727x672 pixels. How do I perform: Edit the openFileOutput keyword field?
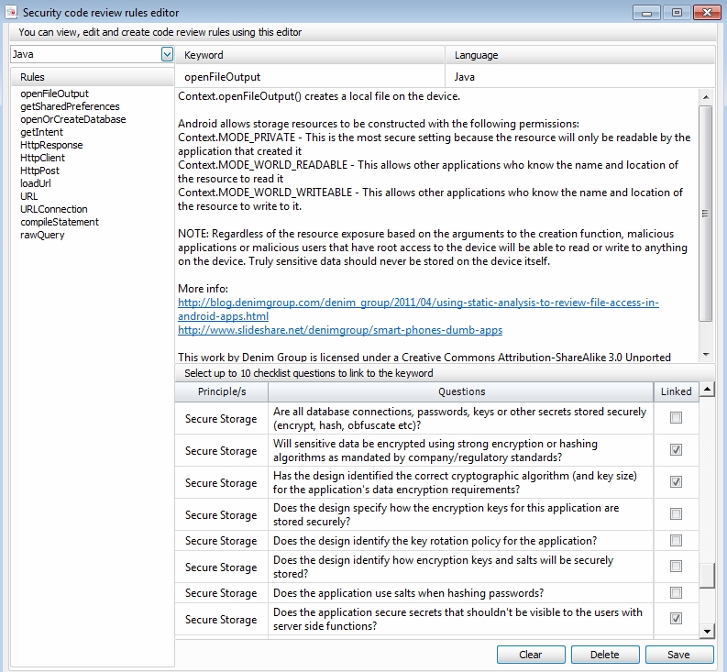(310, 77)
